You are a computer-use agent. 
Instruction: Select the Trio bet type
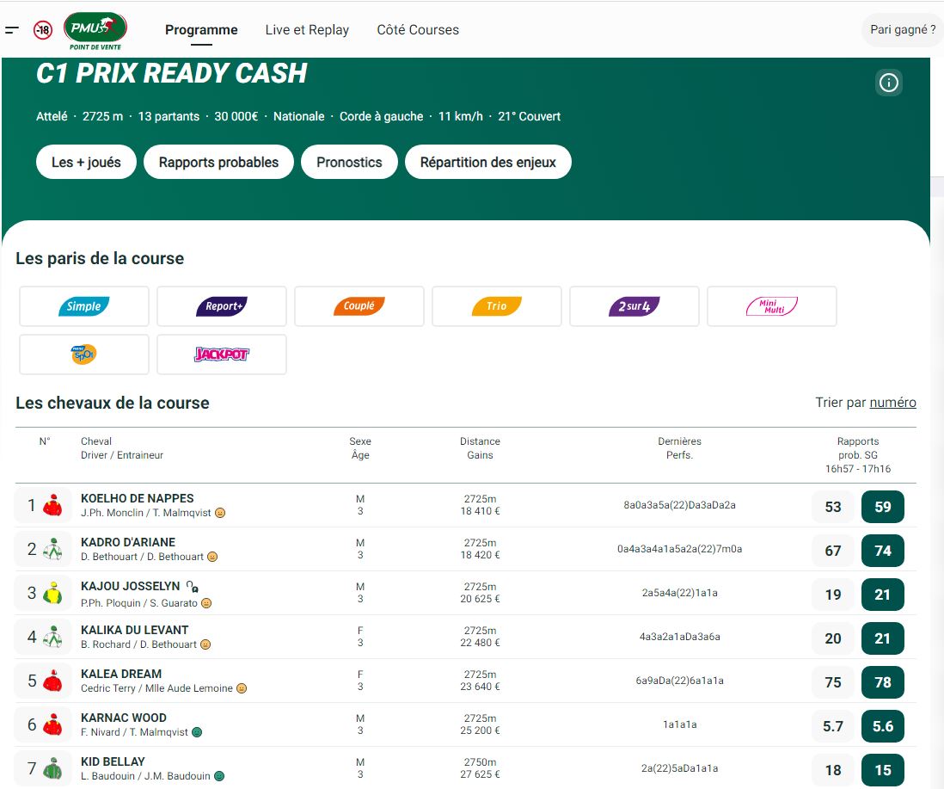497,306
